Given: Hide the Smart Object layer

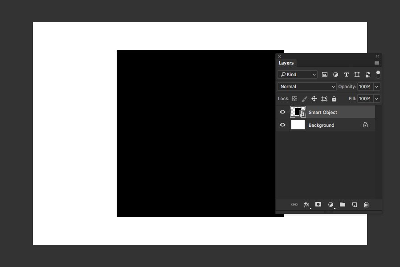Looking at the screenshot, I should coord(282,112).
